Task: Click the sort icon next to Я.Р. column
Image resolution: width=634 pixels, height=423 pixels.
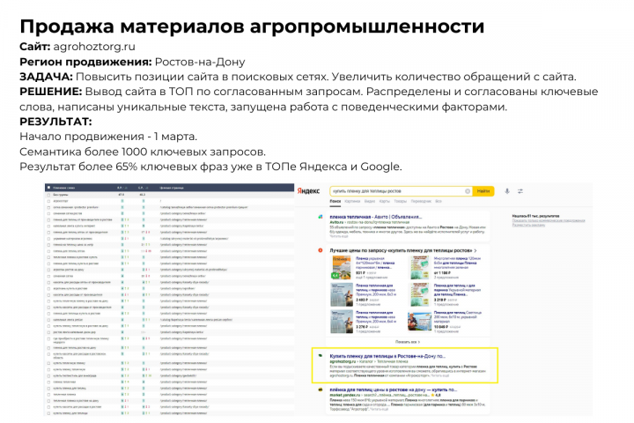Action: (126, 188)
